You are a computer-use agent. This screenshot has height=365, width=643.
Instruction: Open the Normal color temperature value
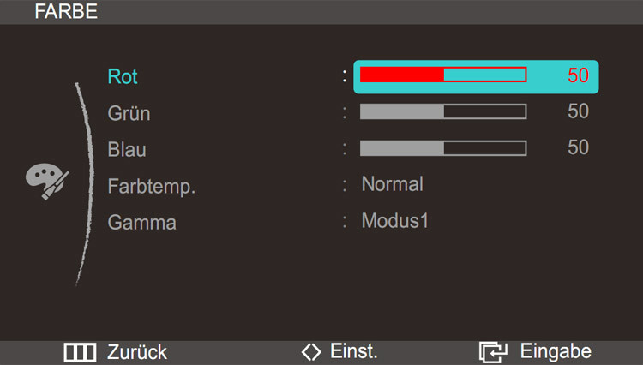pyautogui.click(x=392, y=184)
